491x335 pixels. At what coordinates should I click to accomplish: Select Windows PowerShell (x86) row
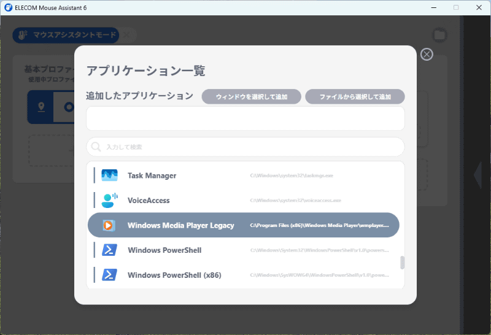[244, 275]
